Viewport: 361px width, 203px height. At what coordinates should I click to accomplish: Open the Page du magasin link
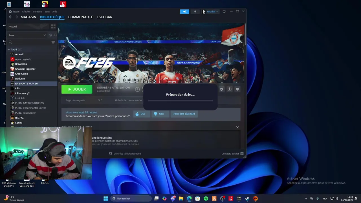pos(75,100)
